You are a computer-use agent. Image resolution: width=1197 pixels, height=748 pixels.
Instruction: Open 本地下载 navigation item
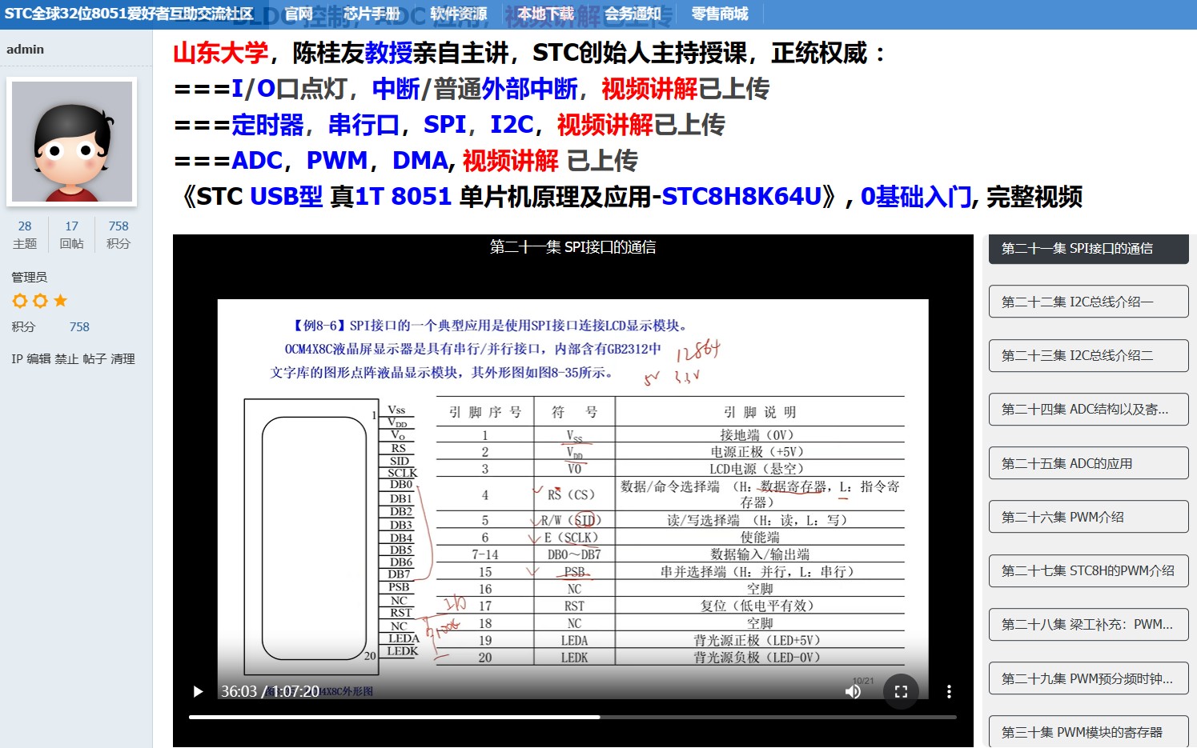click(x=545, y=14)
